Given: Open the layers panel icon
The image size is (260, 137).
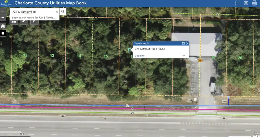Looking at the screenshot, I should (x=246, y=3).
